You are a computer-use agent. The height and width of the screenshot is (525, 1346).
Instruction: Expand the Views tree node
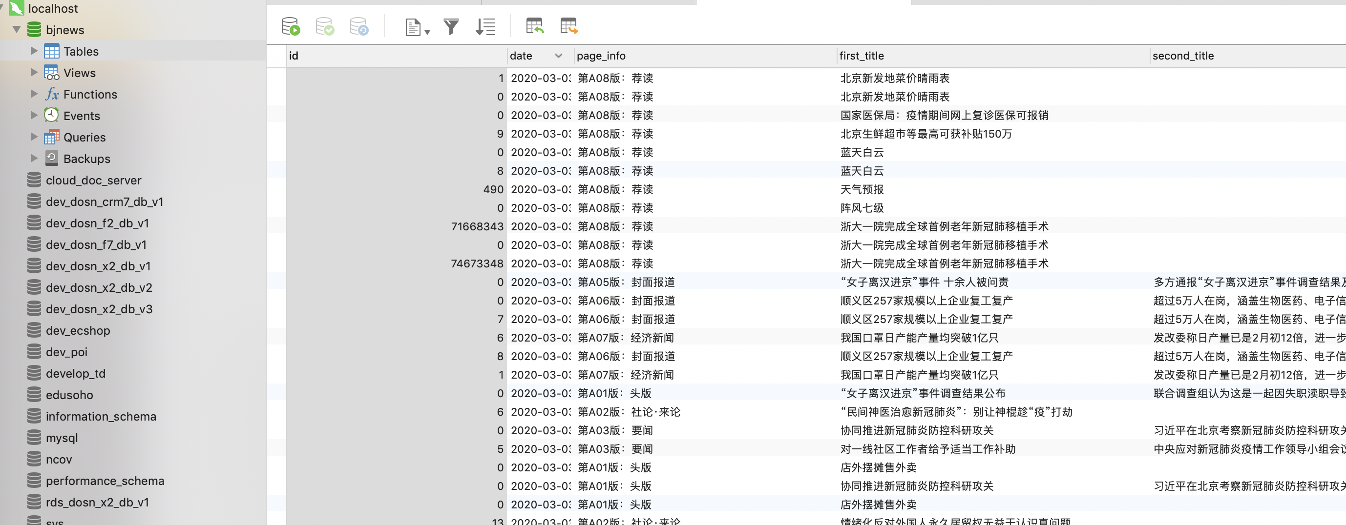tap(34, 73)
